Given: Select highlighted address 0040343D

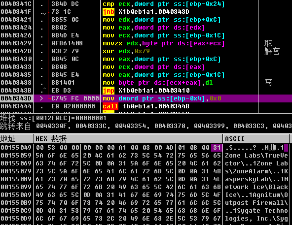Looking at the screenshot, I should [x=16, y=98].
